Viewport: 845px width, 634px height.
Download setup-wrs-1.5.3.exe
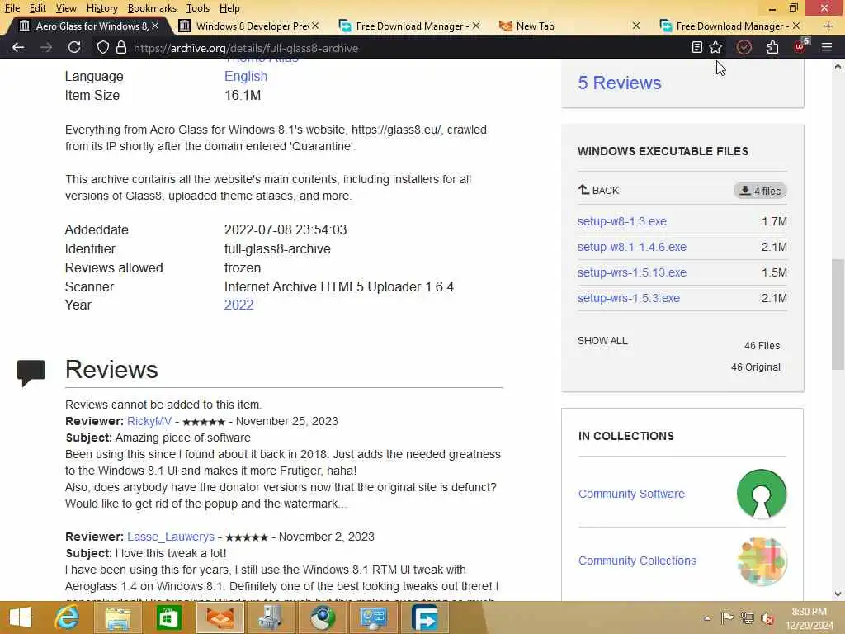tap(628, 297)
